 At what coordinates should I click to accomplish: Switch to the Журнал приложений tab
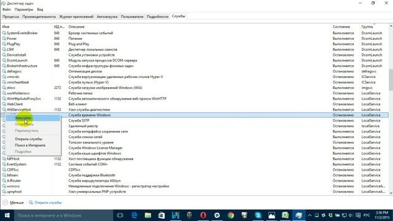[76, 17]
